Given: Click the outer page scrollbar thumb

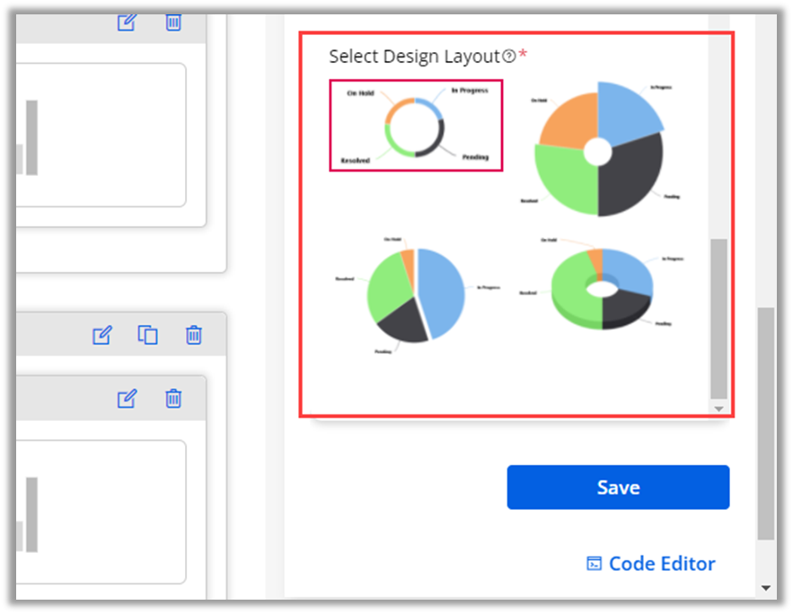Looking at the screenshot, I should (x=765, y=422).
